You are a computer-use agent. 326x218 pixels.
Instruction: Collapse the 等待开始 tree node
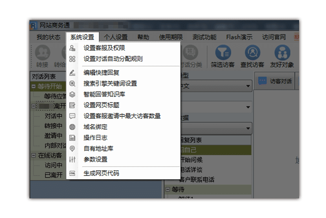pyautogui.click(x=33, y=86)
